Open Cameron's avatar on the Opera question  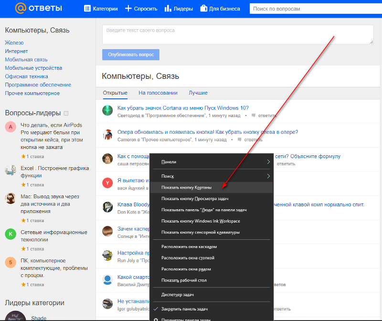point(107,135)
